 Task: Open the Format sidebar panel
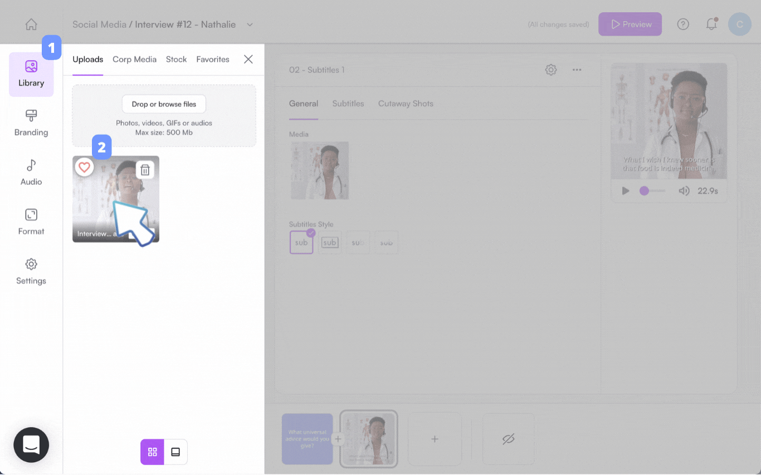tap(31, 222)
